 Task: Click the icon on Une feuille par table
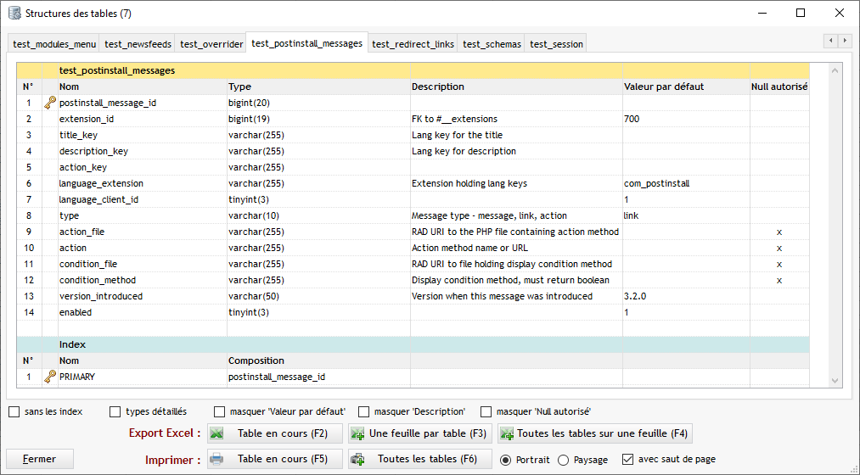(x=357, y=433)
